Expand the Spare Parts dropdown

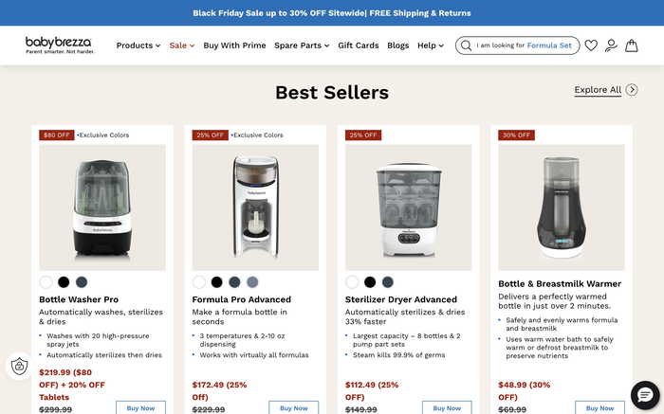(302, 45)
